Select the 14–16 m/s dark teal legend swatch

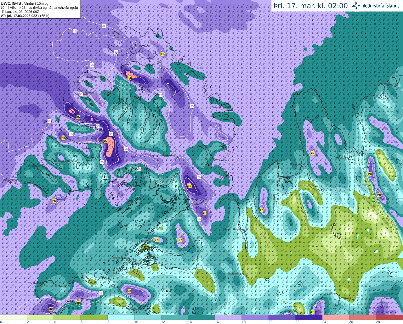click(x=202, y=317)
